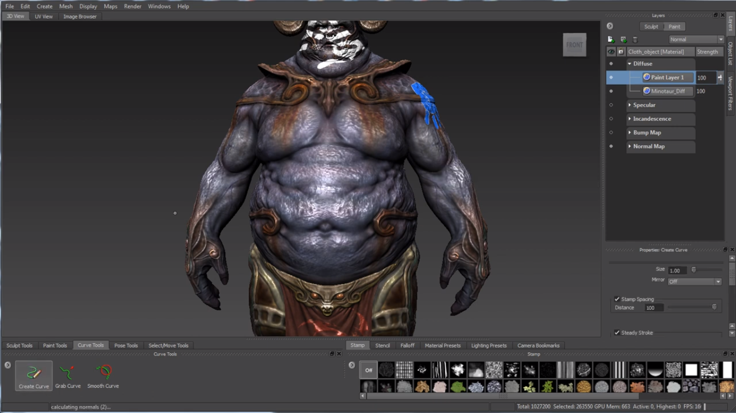736x413 pixels.
Task: Click the Paint Layer 1 strength field
Action: click(705, 77)
